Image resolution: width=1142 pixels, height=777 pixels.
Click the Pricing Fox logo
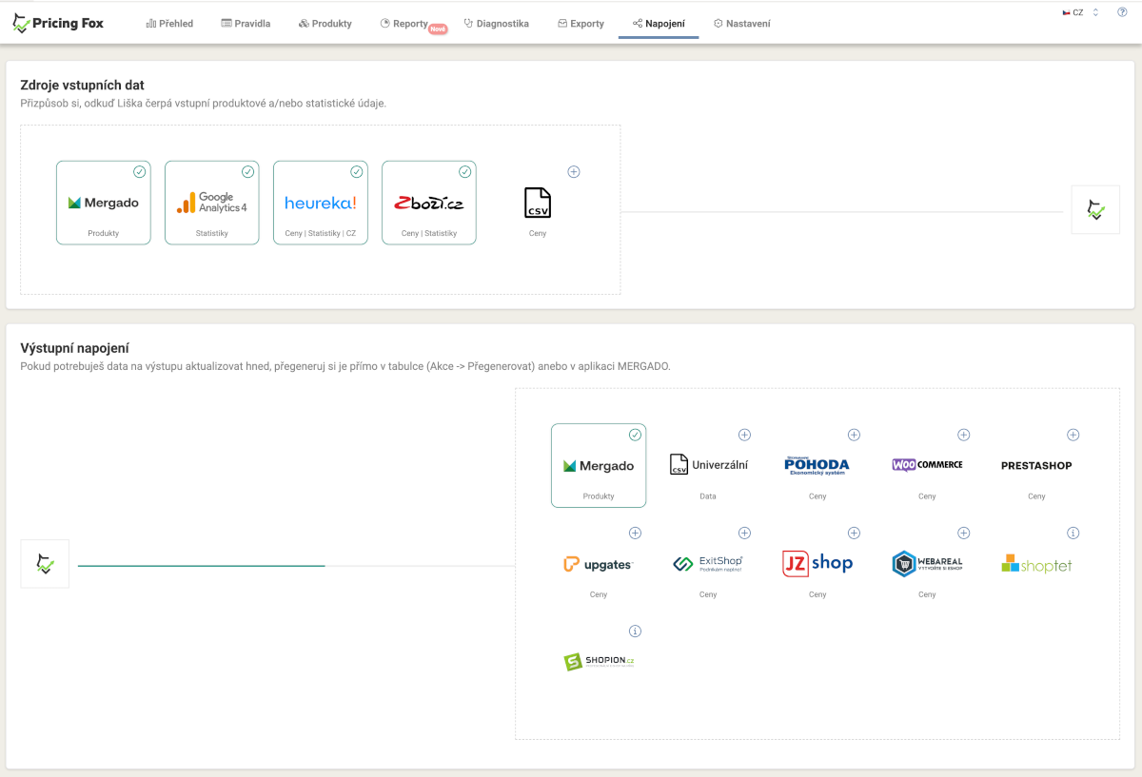[x=58, y=23]
